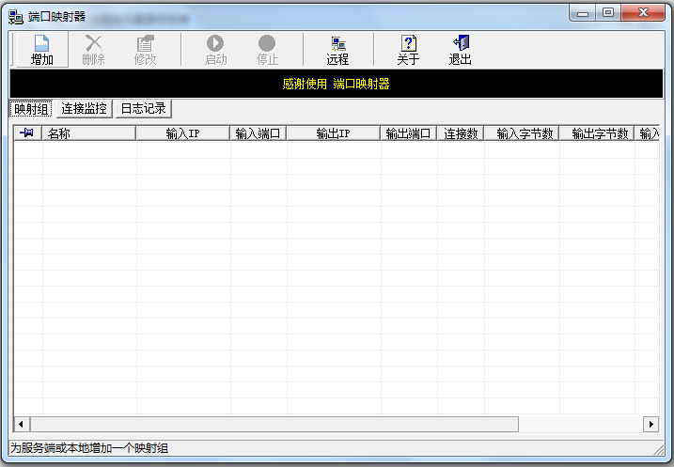
Task: Click the 输入端口 column header
Action: pyautogui.click(x=259, y=133)
